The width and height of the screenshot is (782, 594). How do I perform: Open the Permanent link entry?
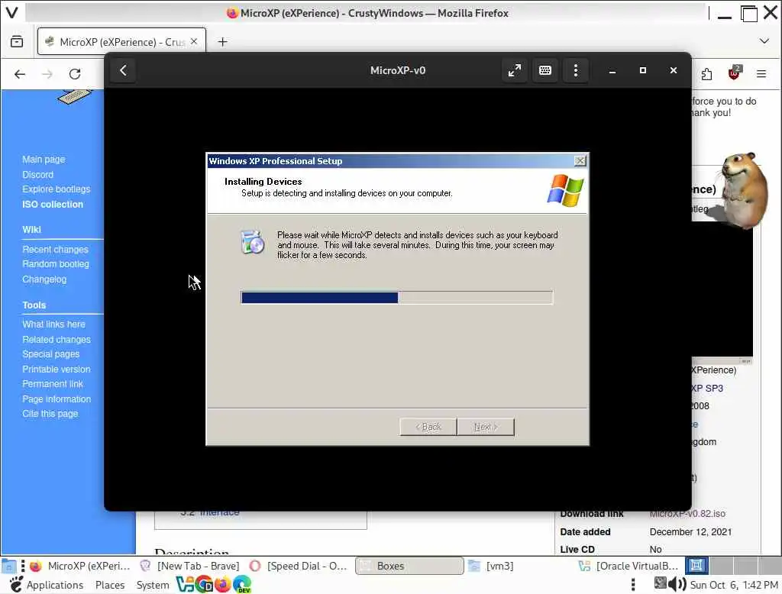53,383
